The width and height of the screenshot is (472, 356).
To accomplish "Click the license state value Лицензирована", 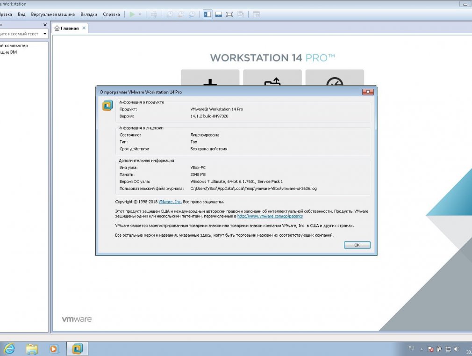I will [x=205, y=135].
